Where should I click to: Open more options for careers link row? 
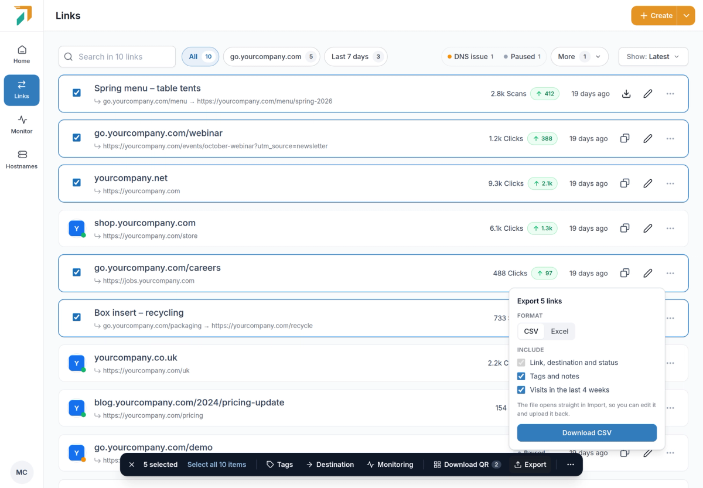tap(670, 273)
